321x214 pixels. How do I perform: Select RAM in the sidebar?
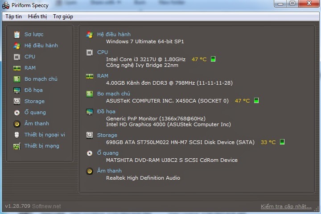(x=30, y=68)
